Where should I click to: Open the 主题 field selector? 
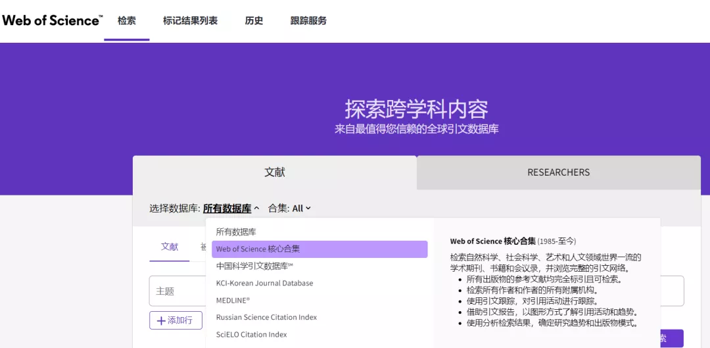pyautogui.click(x=177, y=291)
